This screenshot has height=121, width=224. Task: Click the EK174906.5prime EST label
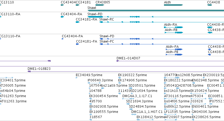(x=132, y=80)
